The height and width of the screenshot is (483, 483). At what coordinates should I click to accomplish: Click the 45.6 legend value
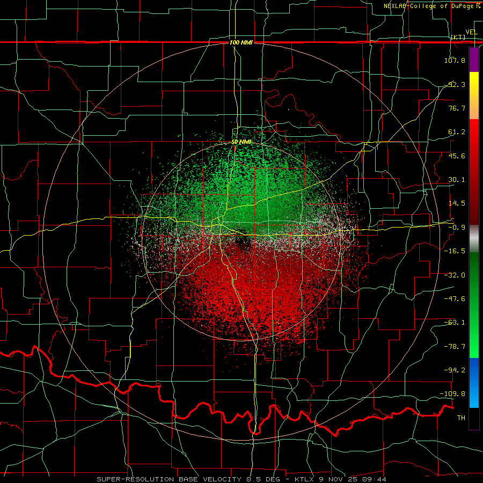457,156
